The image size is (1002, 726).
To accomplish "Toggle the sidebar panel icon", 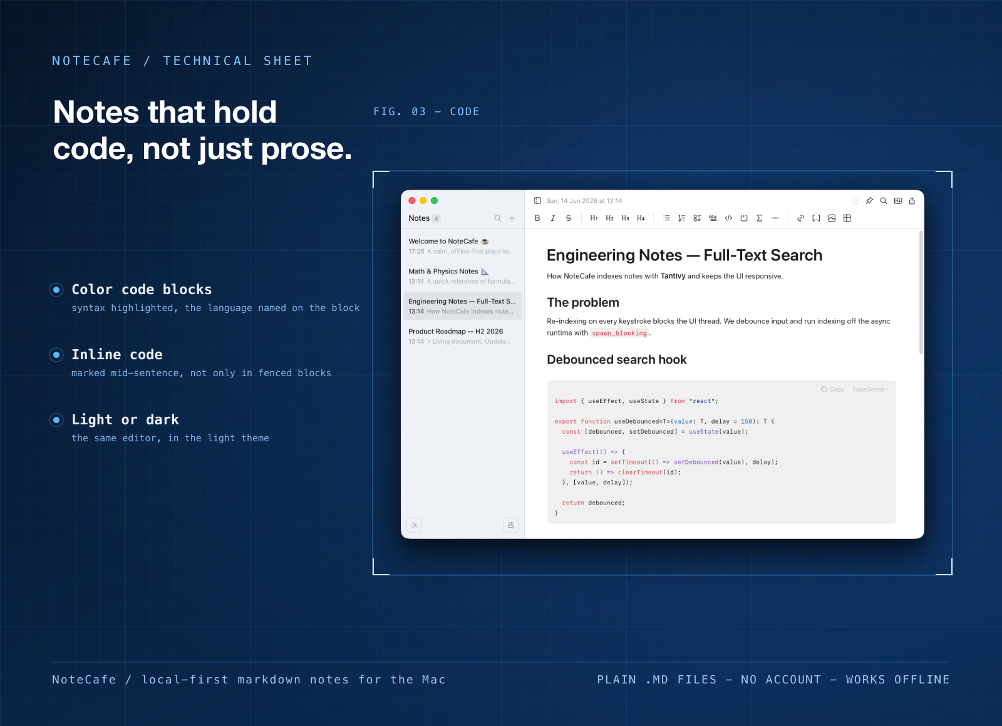I will click(x=537, y=201).
